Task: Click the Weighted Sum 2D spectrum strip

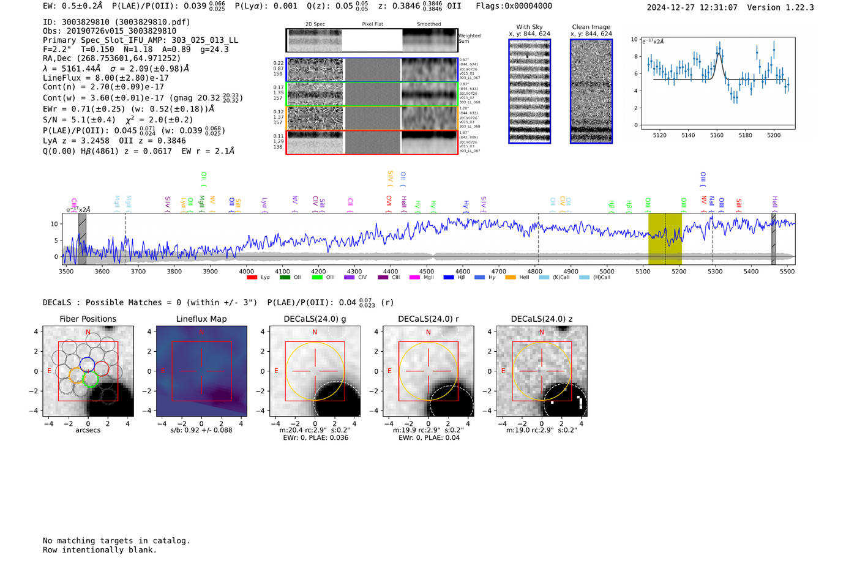Action: click(372, 40)
